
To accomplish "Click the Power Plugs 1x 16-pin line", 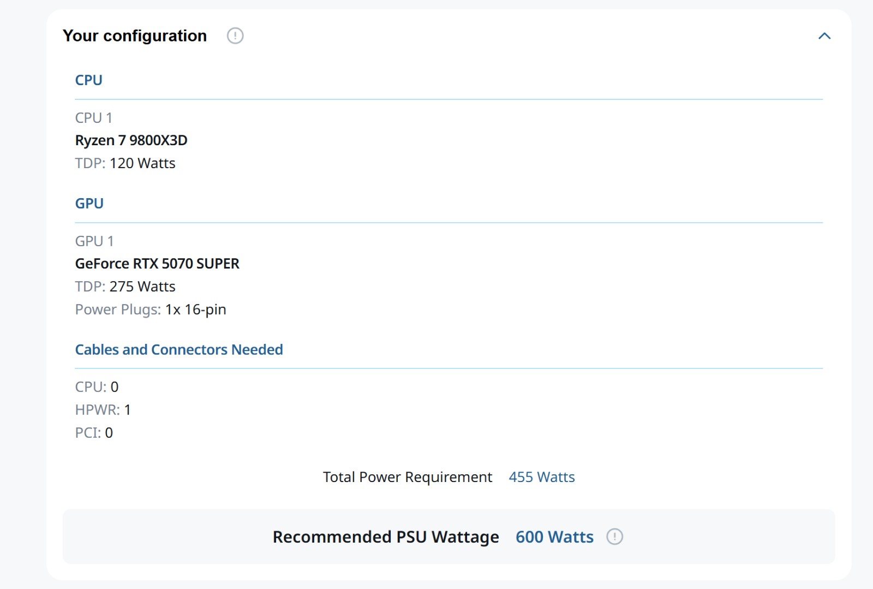I will 150,310.
